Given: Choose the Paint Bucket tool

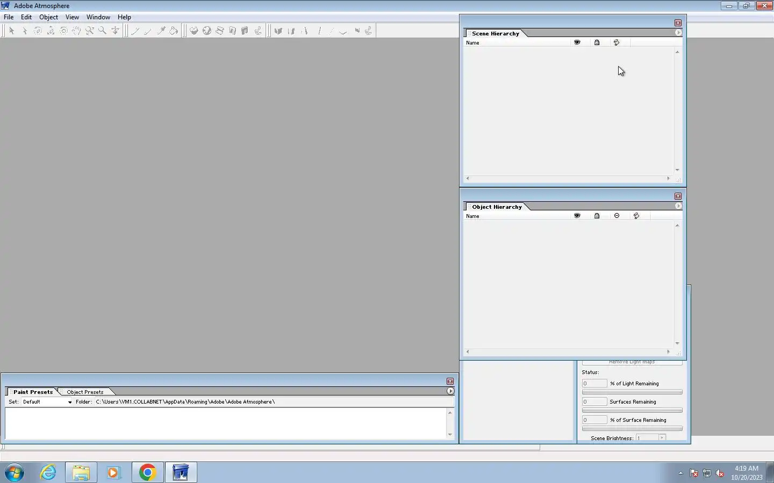Looking at the screenshot, I should 174,31.
